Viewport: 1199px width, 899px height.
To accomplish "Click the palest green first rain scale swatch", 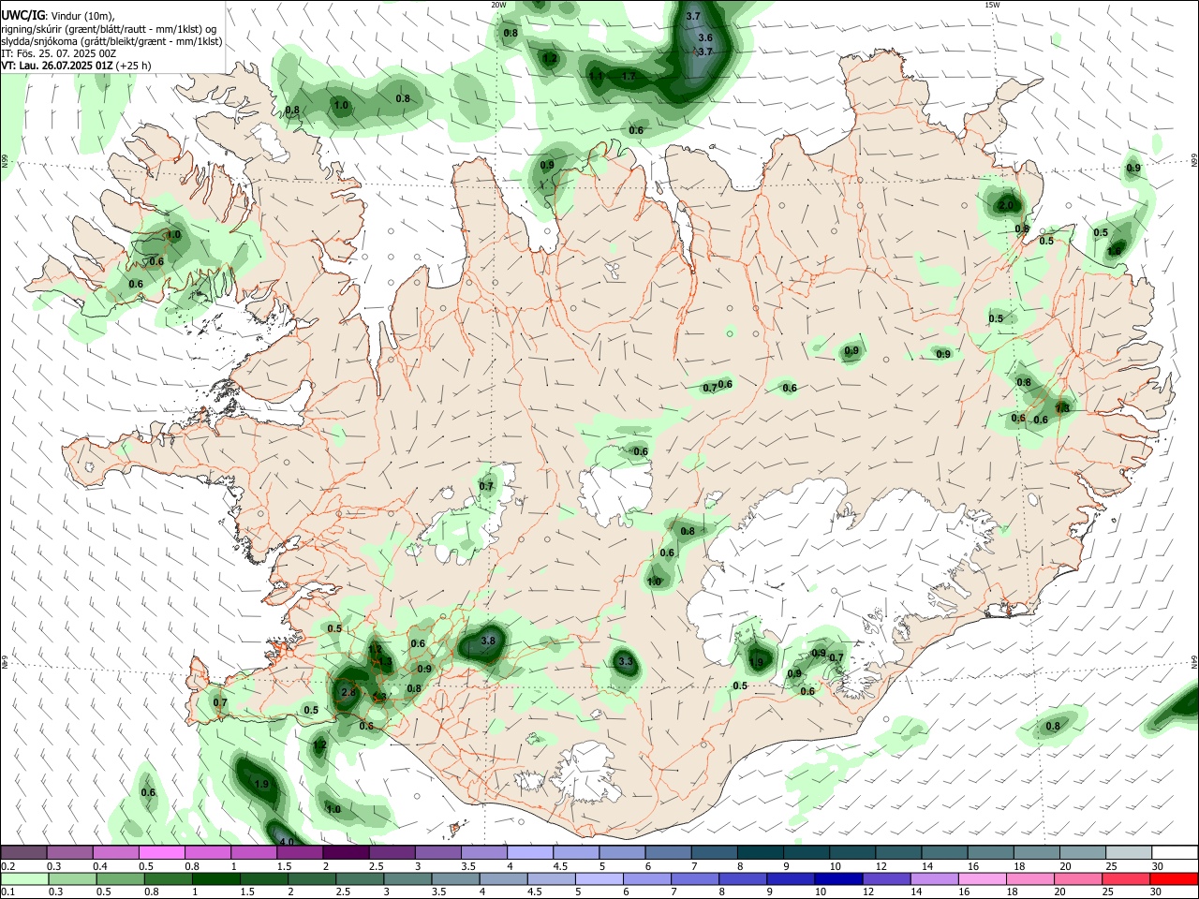I will click(x=25, y=878).
